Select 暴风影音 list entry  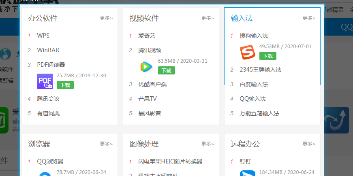tap(150, 113)
